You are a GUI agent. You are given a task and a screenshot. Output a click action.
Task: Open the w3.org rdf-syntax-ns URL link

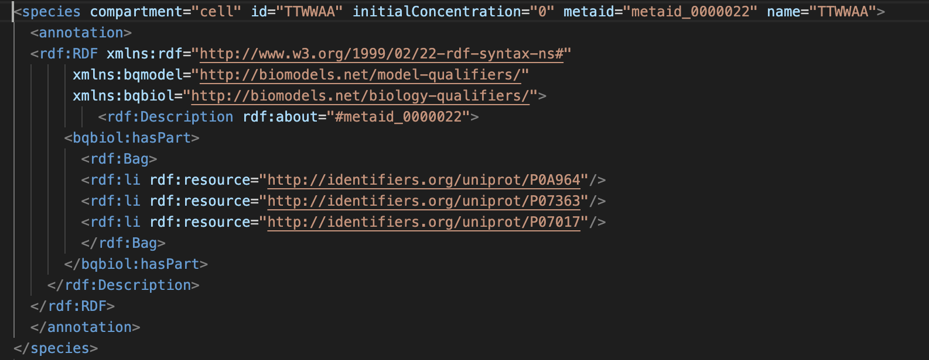click(381, 54)
